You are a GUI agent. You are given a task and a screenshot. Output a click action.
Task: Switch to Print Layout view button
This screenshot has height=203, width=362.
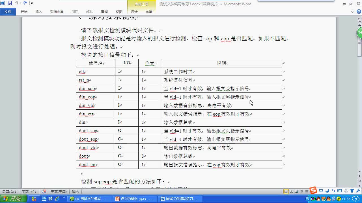click(286, 191)
